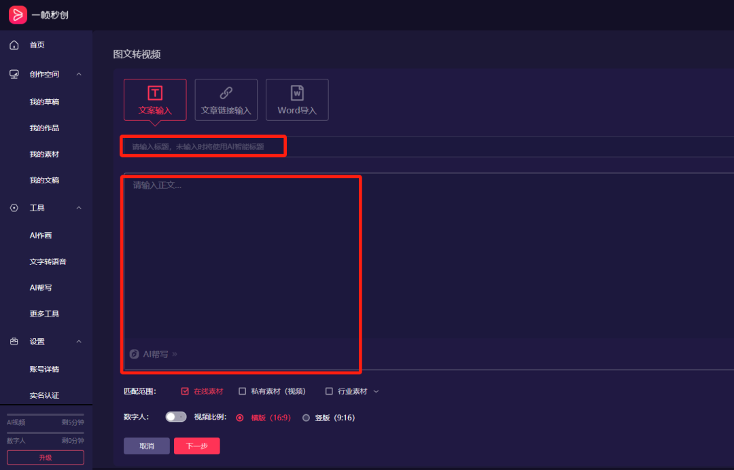Expand the 行业素材 dropdown
Viewport: 734px width, 470px height.
376,391
